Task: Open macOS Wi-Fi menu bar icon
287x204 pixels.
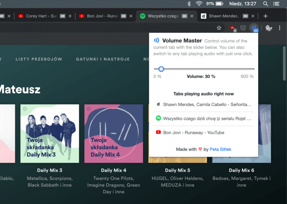Action: (199, 4)
